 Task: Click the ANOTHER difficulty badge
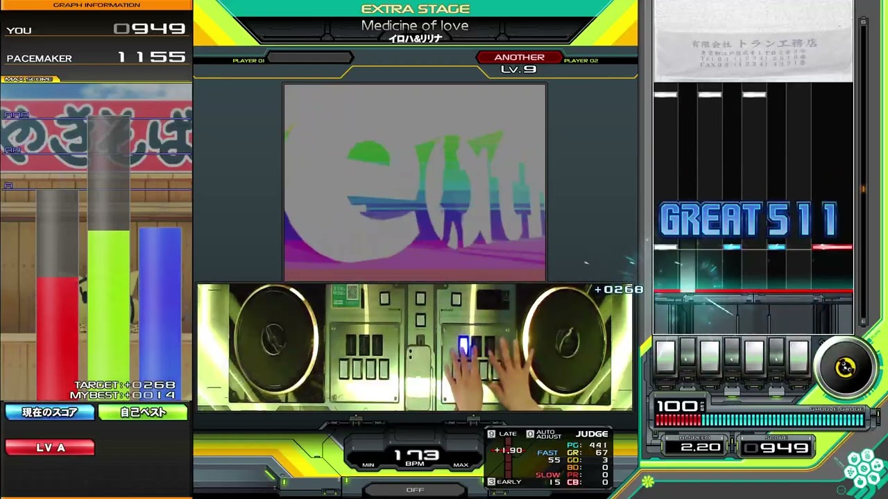point(519,58)
